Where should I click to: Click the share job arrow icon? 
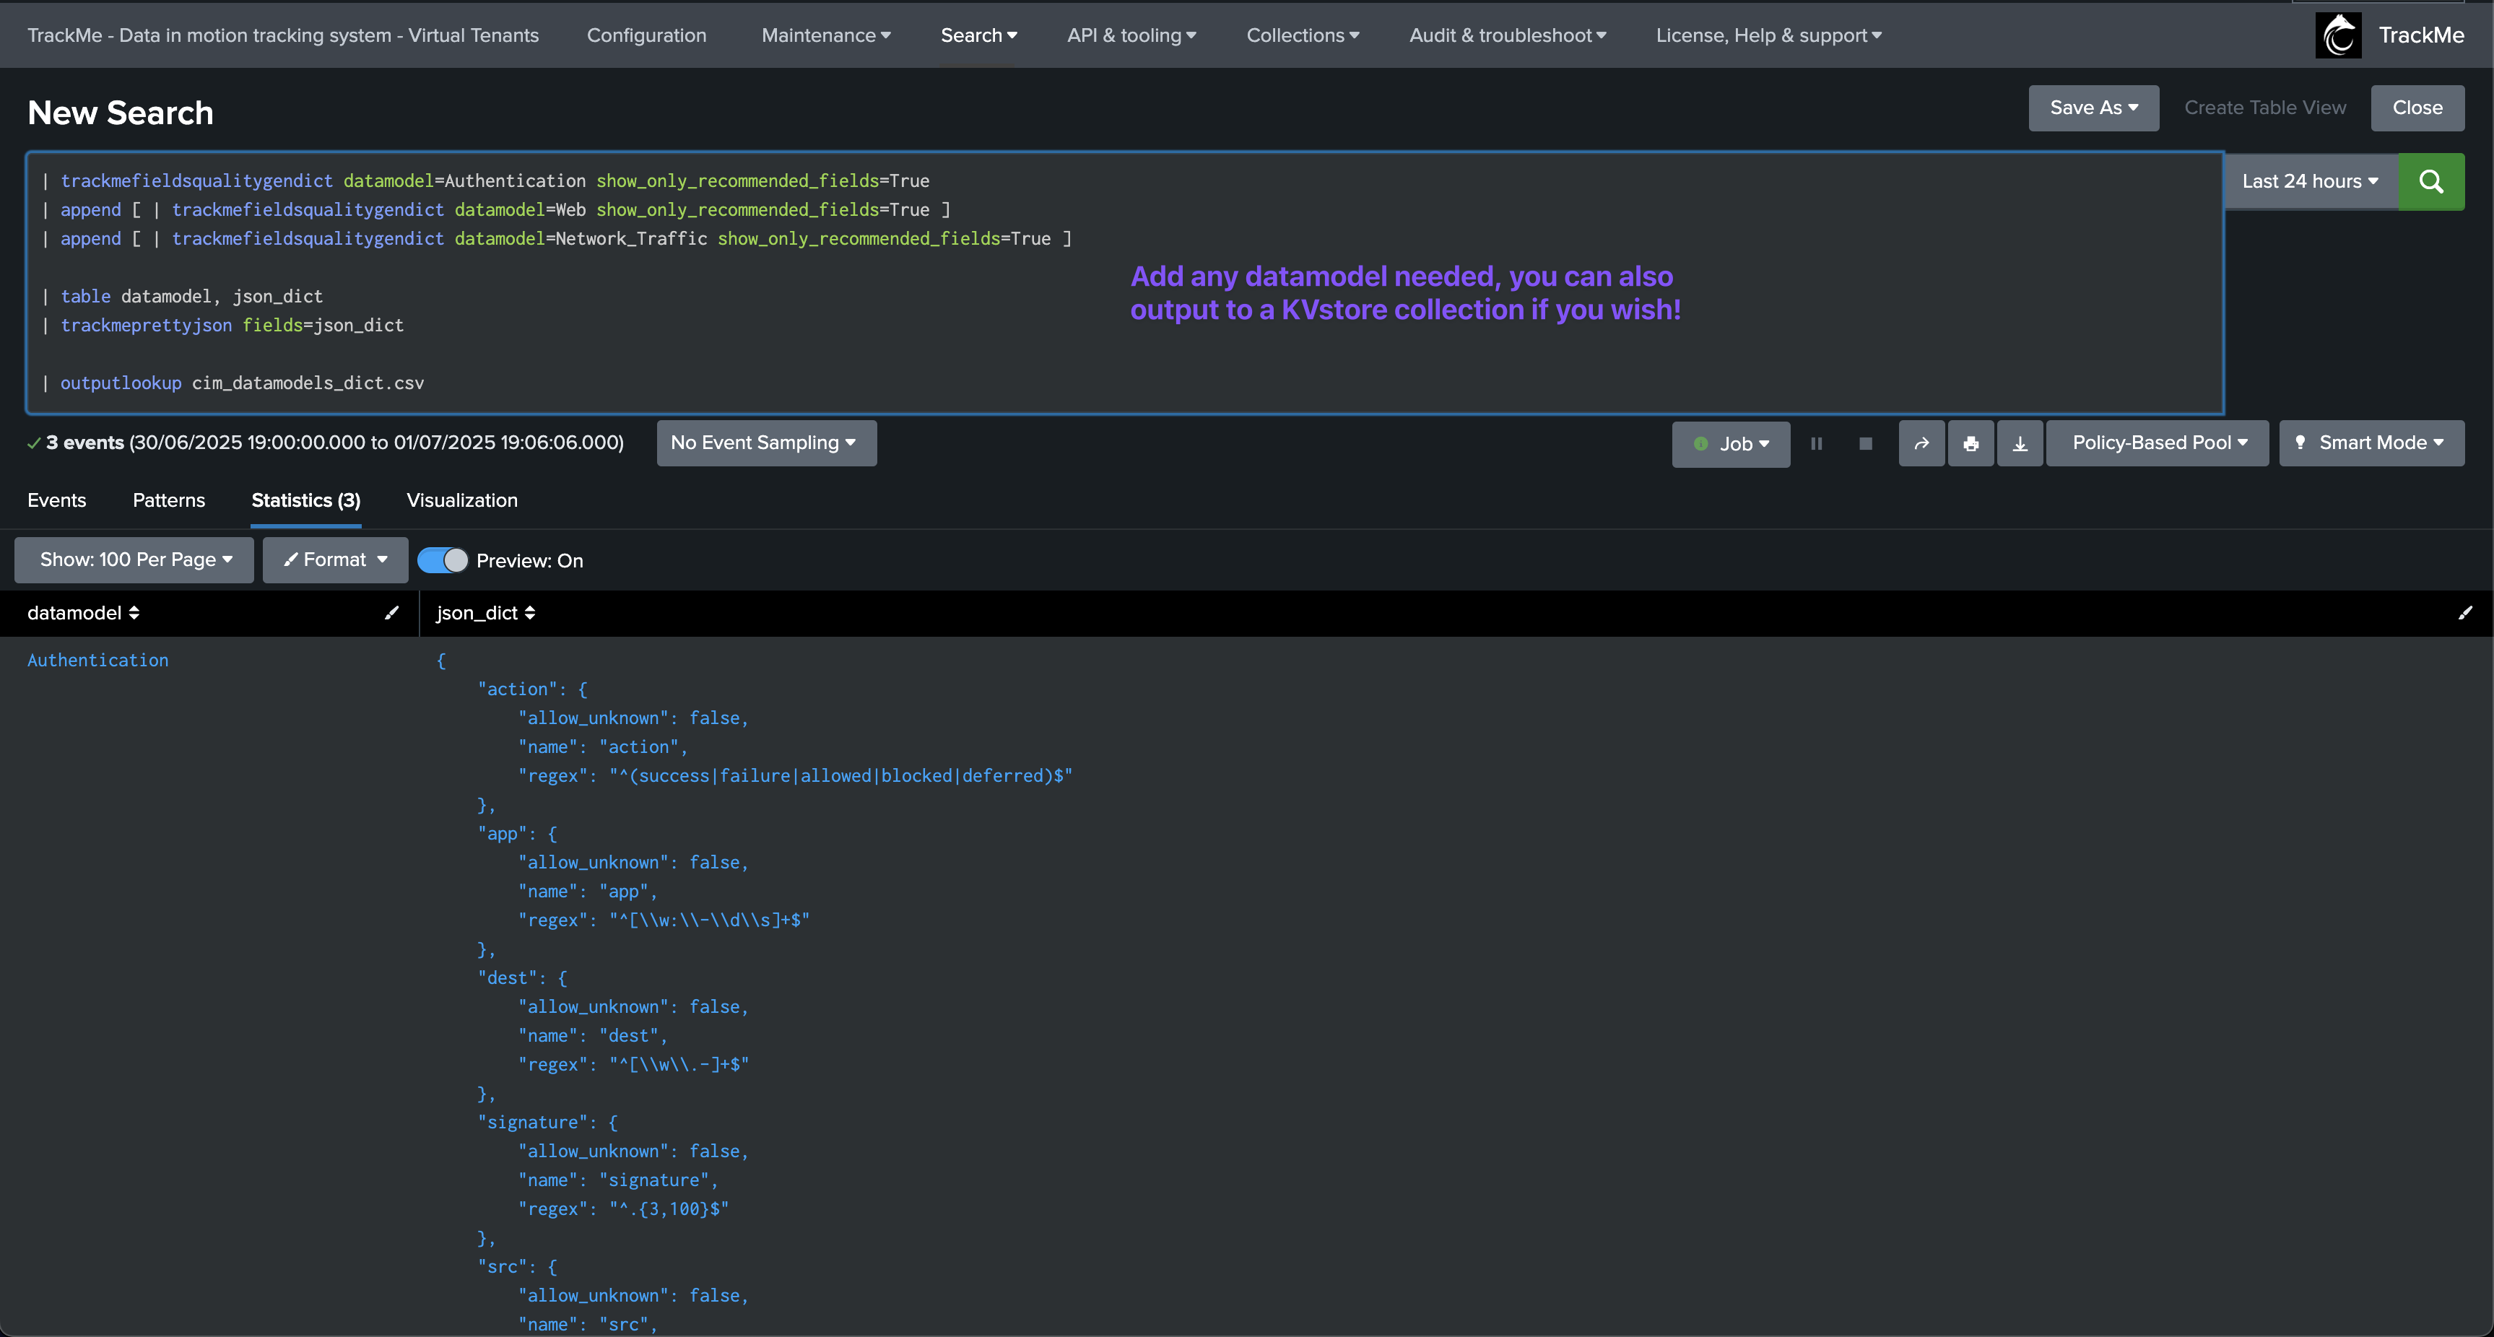coord(1922,443)
